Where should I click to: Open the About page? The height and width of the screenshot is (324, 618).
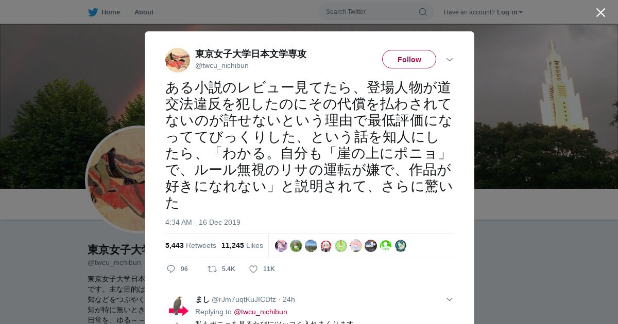[144, 12]
